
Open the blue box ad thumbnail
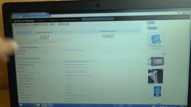157,91
